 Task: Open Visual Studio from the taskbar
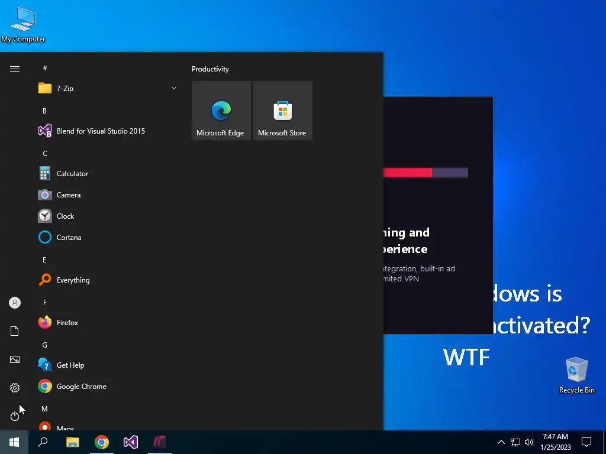pyautogui.click(x=131, y=442)
